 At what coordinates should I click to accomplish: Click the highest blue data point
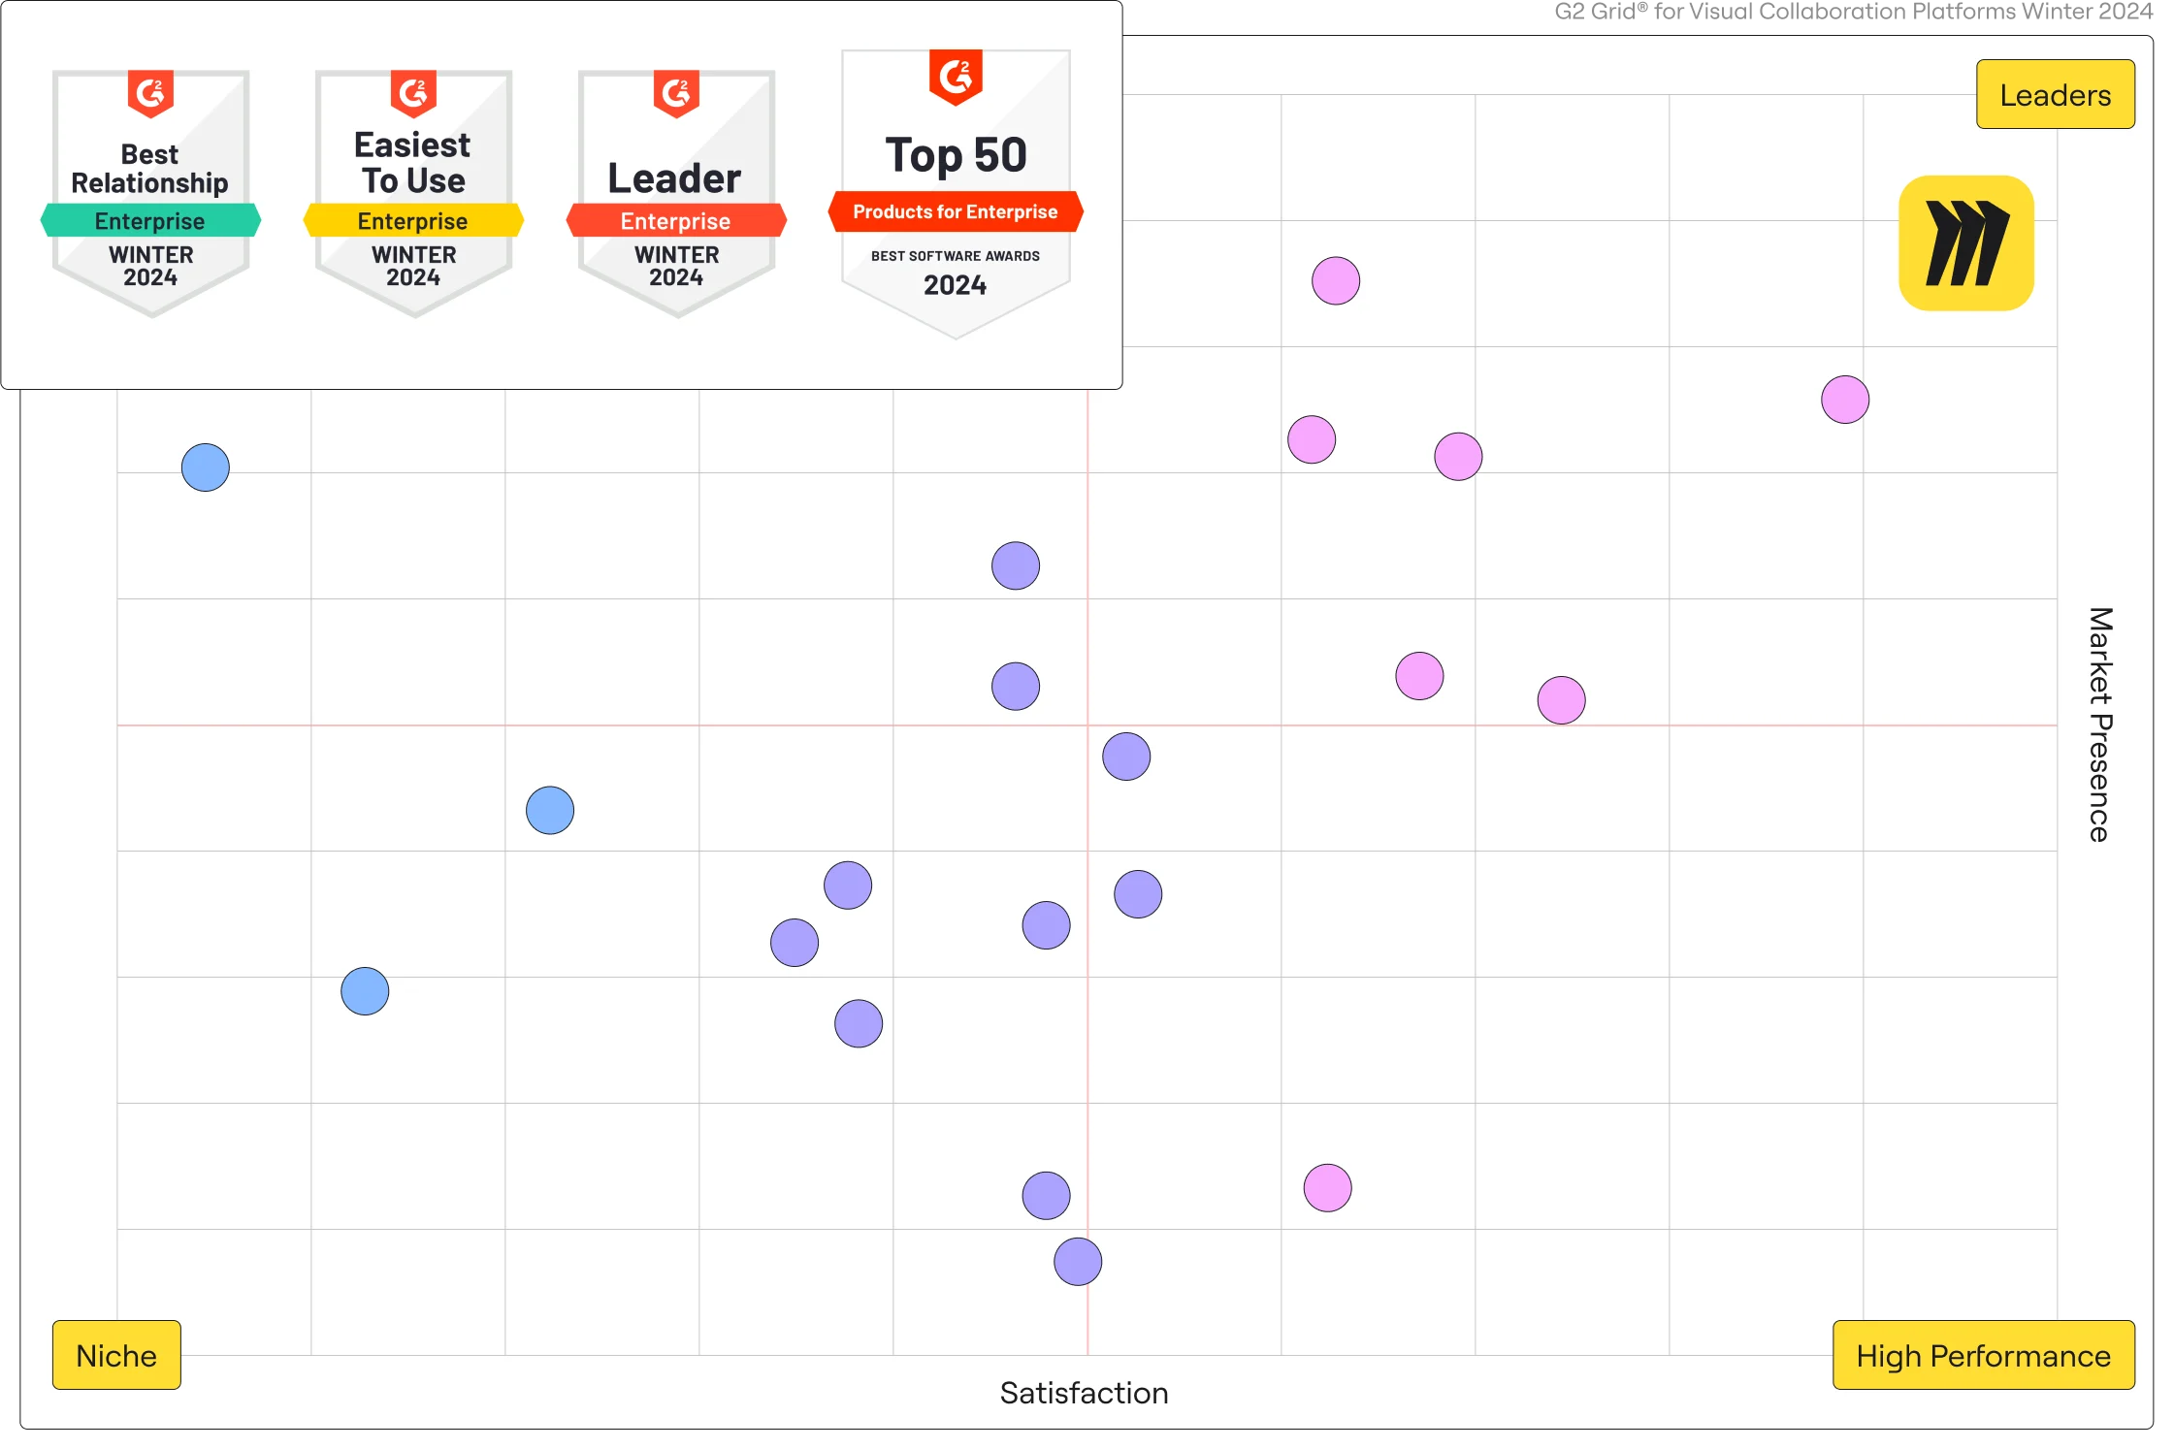206,467
